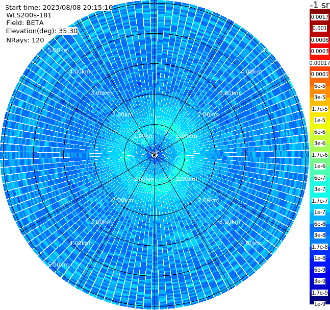Select the 6e-9 colorbar label
The width and height of the screenshot is (330, 310).
coord(320,270)
